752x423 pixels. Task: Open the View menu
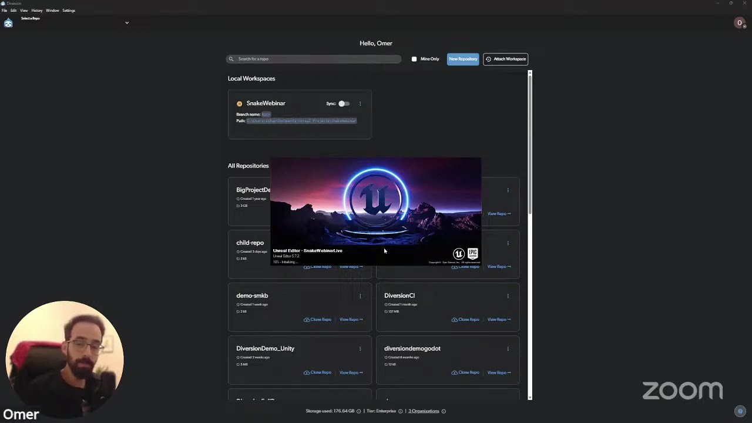pyautogui.click(x=24, y=11)
